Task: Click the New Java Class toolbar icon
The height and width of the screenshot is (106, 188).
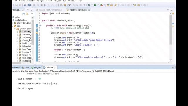Action: [112, 5]
